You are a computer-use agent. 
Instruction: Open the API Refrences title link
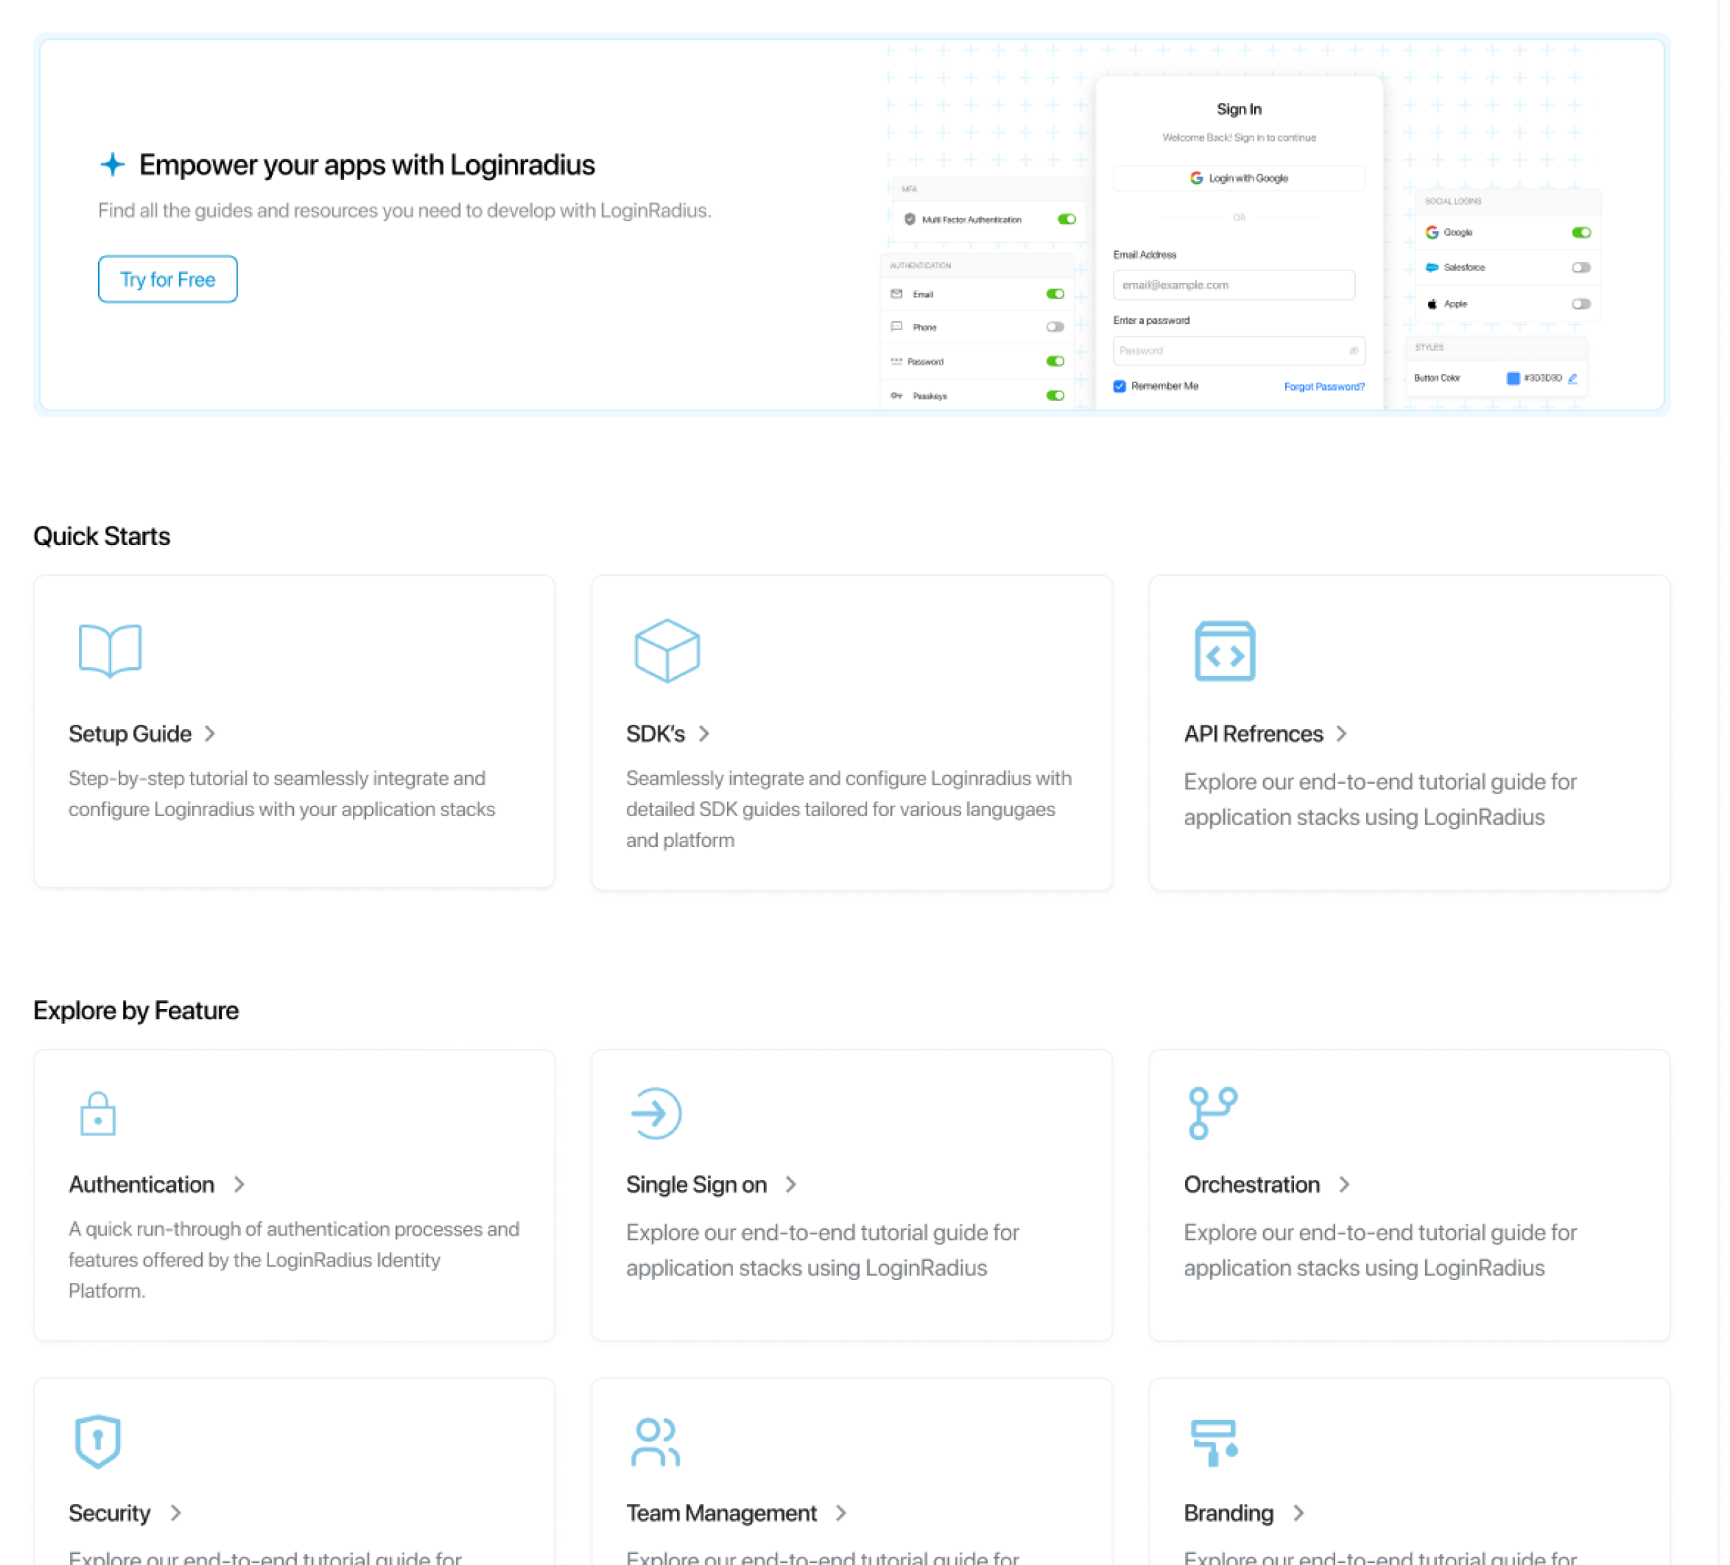tap(1254, 734)
